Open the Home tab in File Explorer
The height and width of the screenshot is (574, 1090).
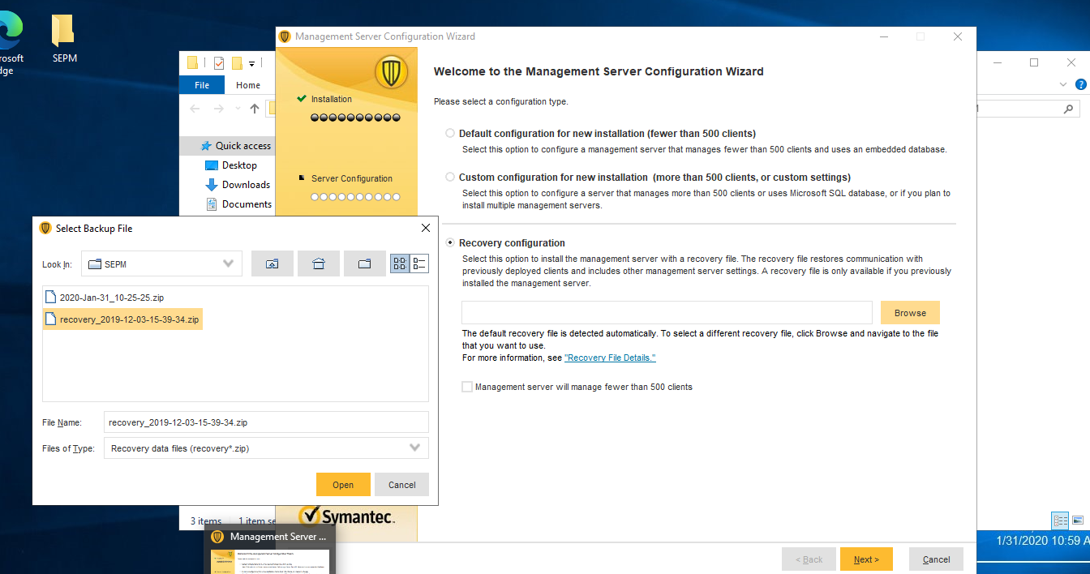[248, 85]
